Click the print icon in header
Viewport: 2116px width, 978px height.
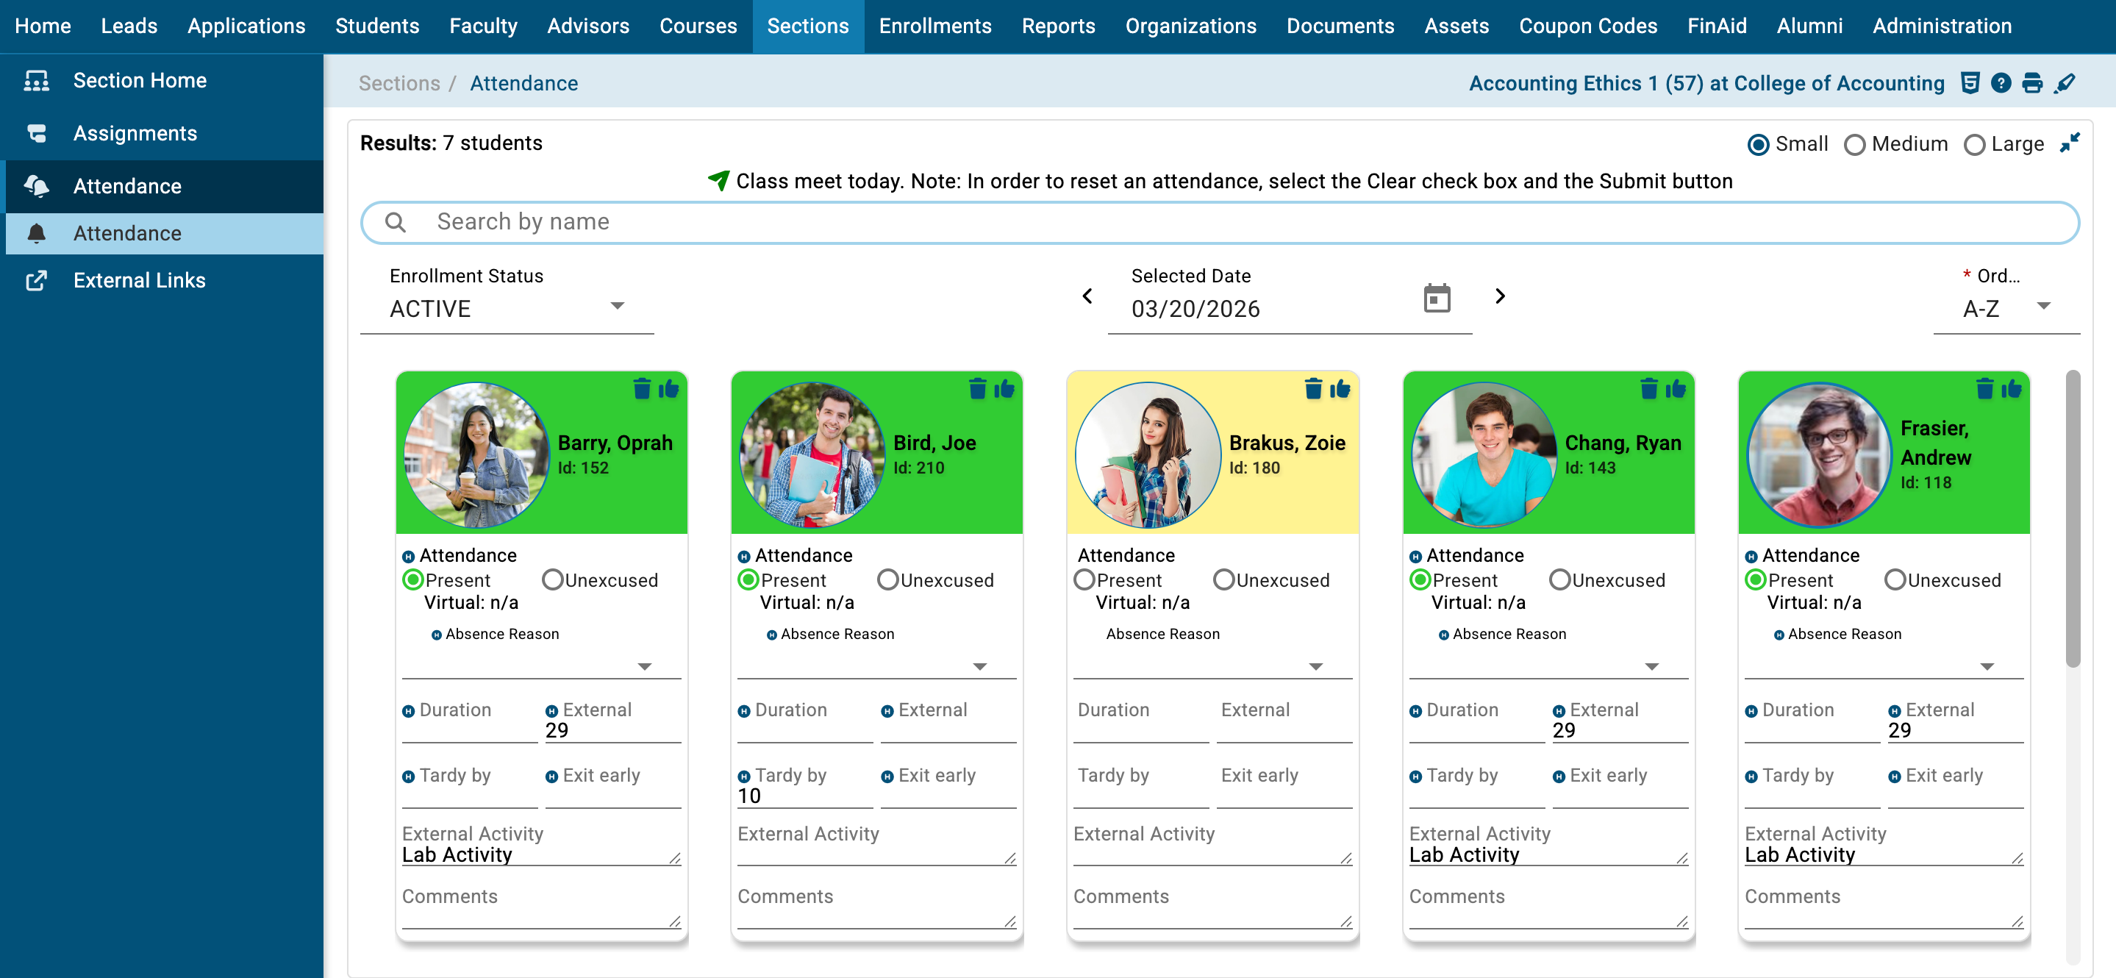click(2031, 83)
